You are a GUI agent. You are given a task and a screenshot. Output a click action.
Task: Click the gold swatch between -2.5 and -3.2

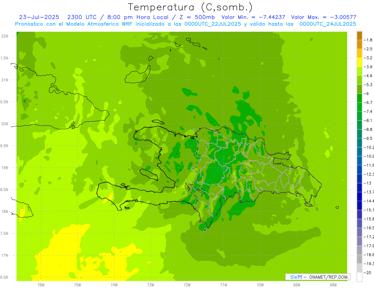point(359,53)
